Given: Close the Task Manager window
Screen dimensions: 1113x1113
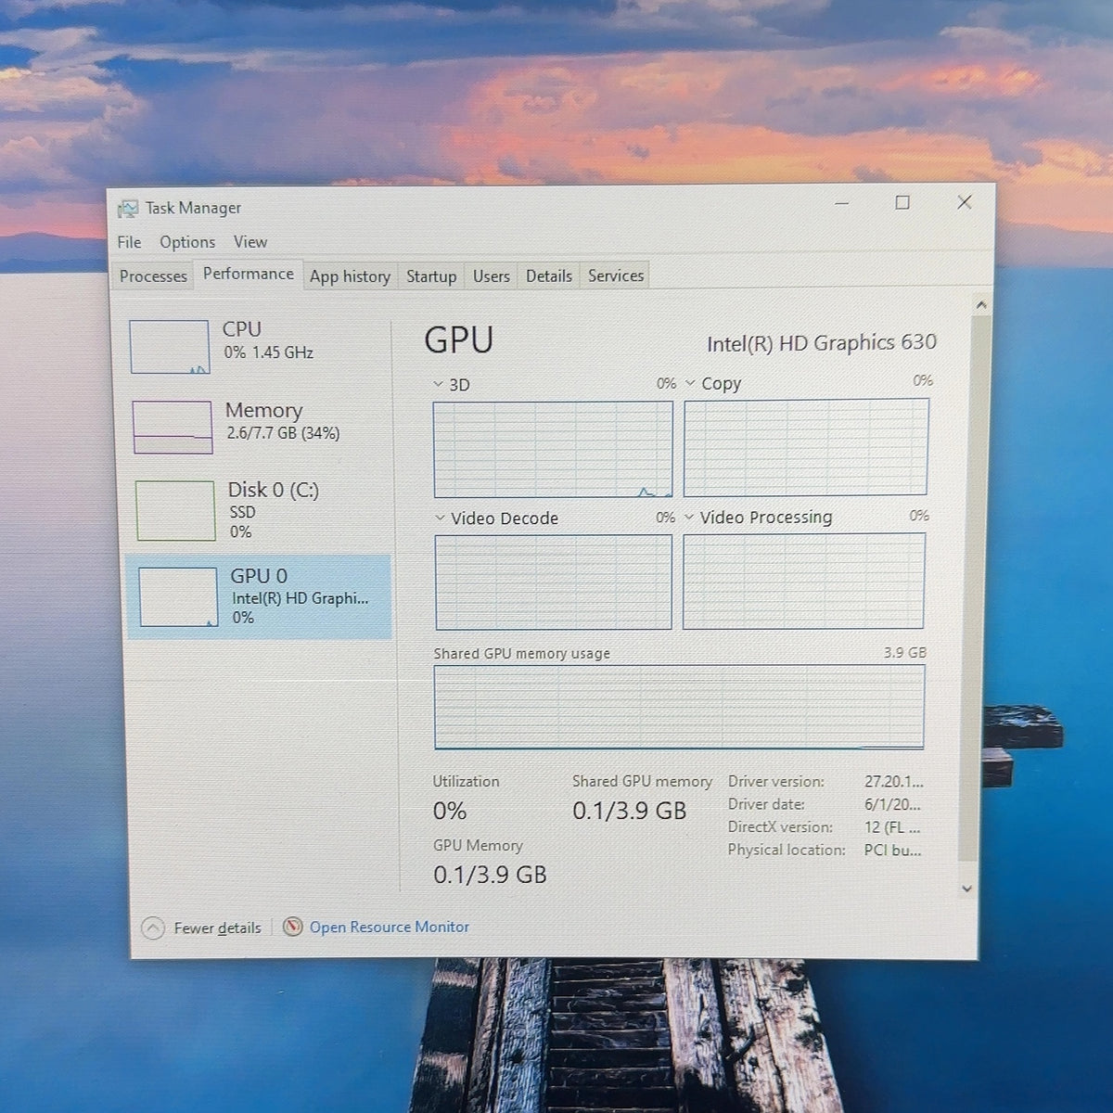Looking at the screenshot, I should (x=965, y=201).
